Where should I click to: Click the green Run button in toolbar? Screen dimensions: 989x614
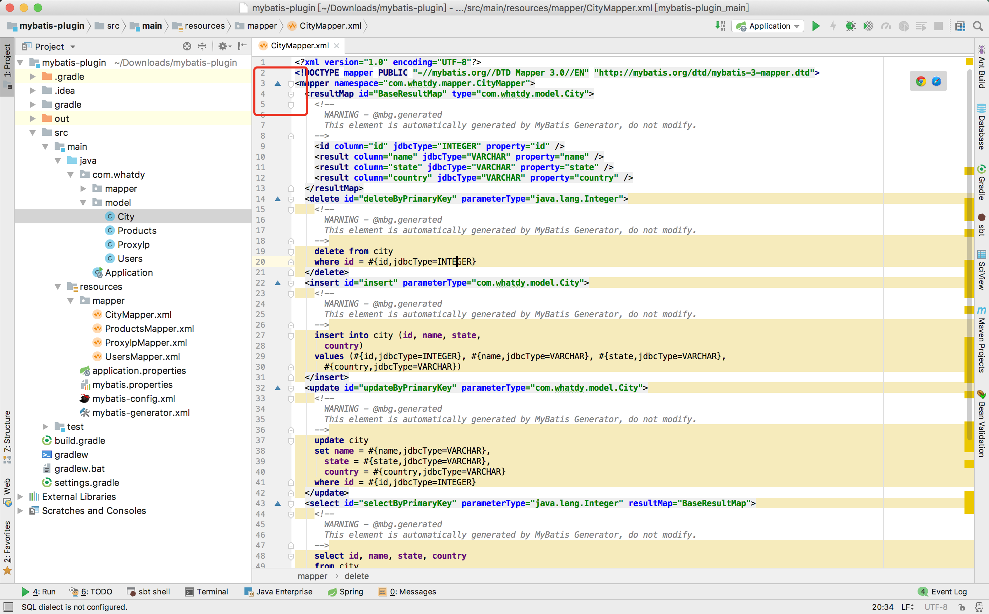(816, 26)
